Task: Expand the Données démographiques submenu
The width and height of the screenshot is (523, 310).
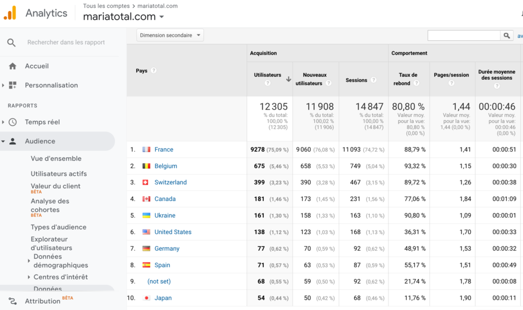Action: coord(29,261)
